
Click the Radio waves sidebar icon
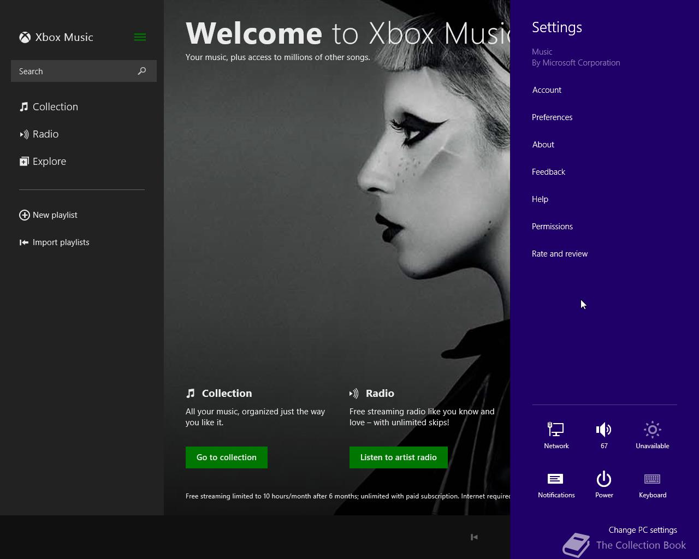[x=24, y=134]
